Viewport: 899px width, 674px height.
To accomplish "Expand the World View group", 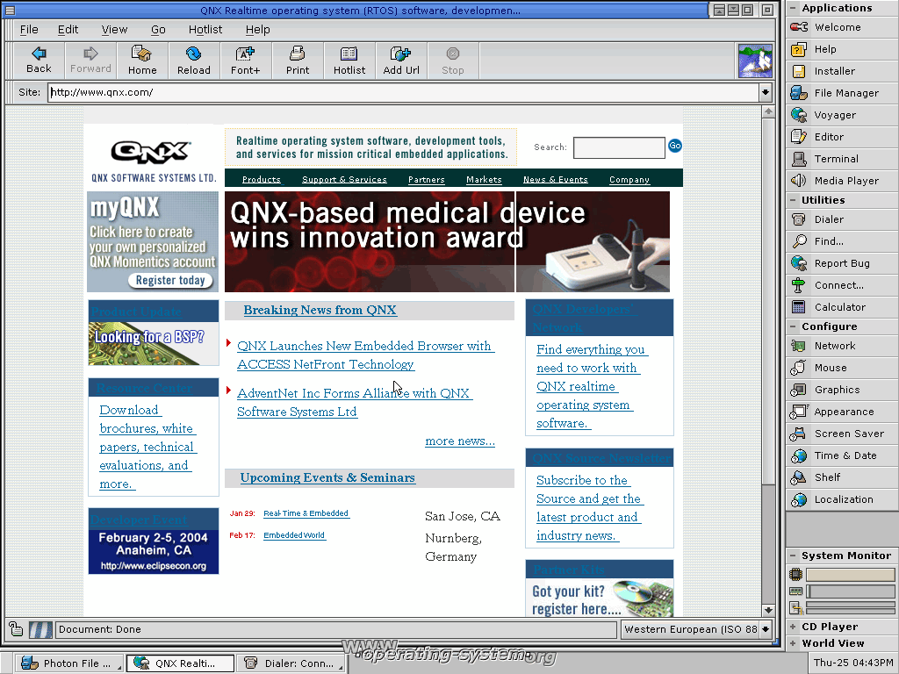I will pos(793,643).
